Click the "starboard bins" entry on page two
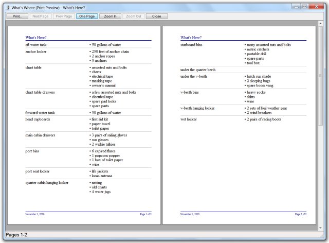 pos(191,45)
